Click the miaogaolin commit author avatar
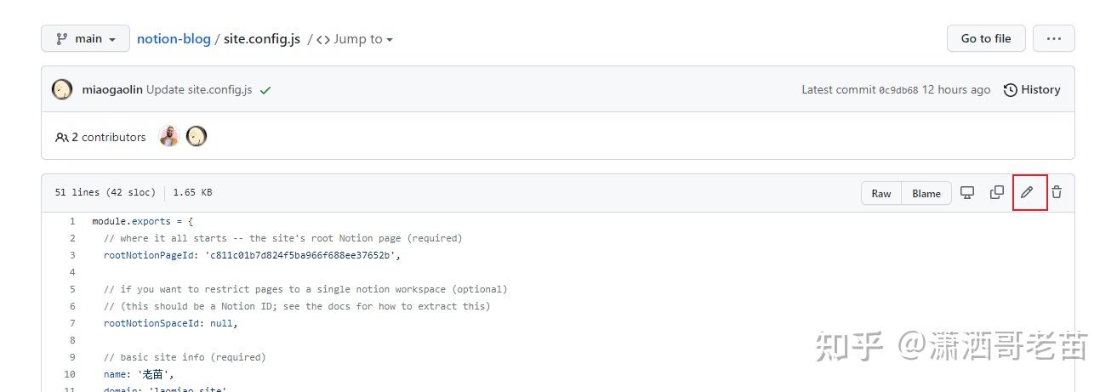Screen dimensions: 1117x392 (x=62, y=89)
